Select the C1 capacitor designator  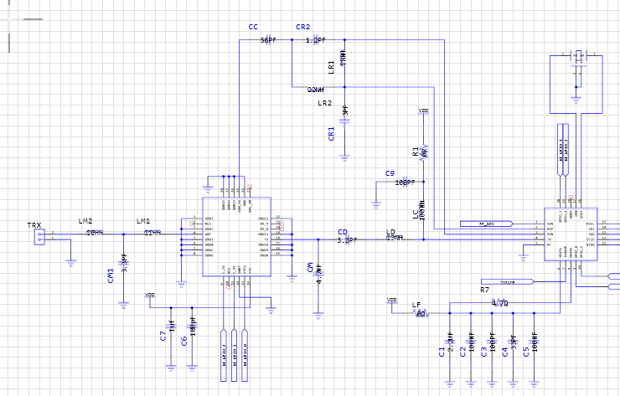tap(442, 352)
